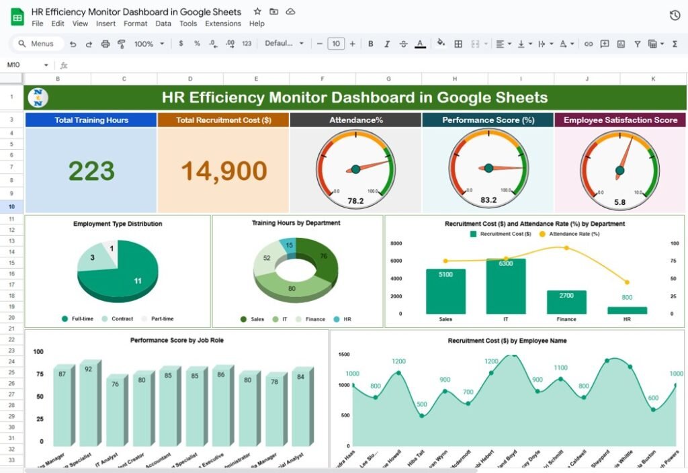
Task: Select Training Hours by Department donut chart
Action: point(296,271)
